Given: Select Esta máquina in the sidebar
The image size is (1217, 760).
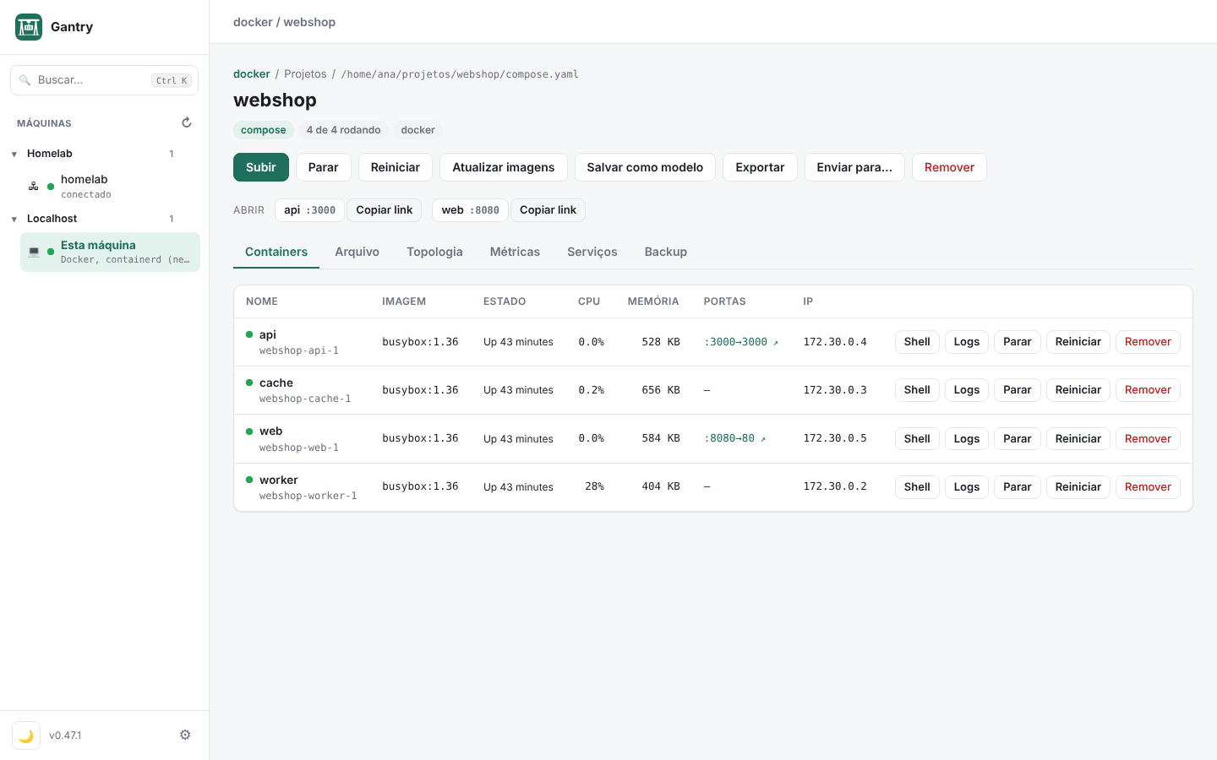Looking at the screenshot, I should (x=110, y=252).
